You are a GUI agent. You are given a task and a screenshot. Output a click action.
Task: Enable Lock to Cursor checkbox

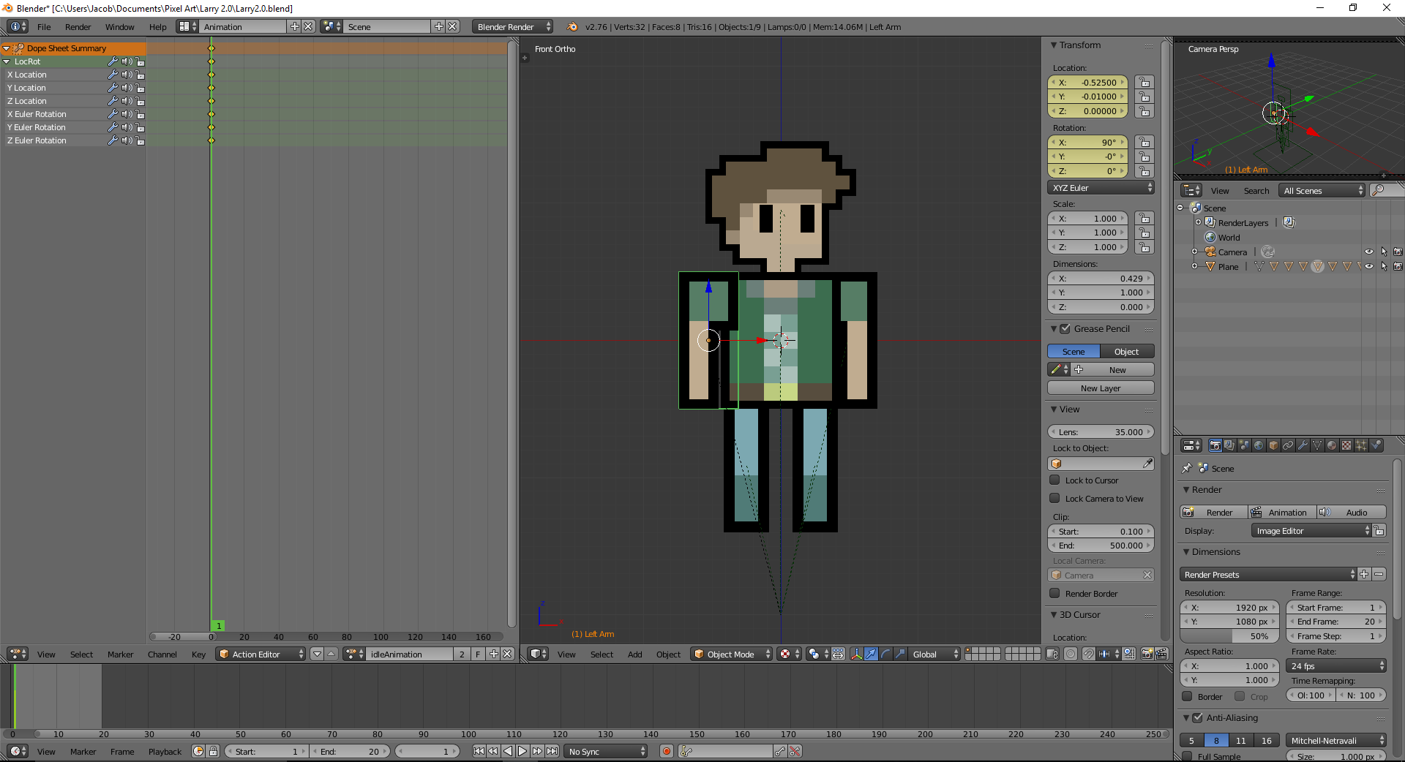tap(1054, 480)
